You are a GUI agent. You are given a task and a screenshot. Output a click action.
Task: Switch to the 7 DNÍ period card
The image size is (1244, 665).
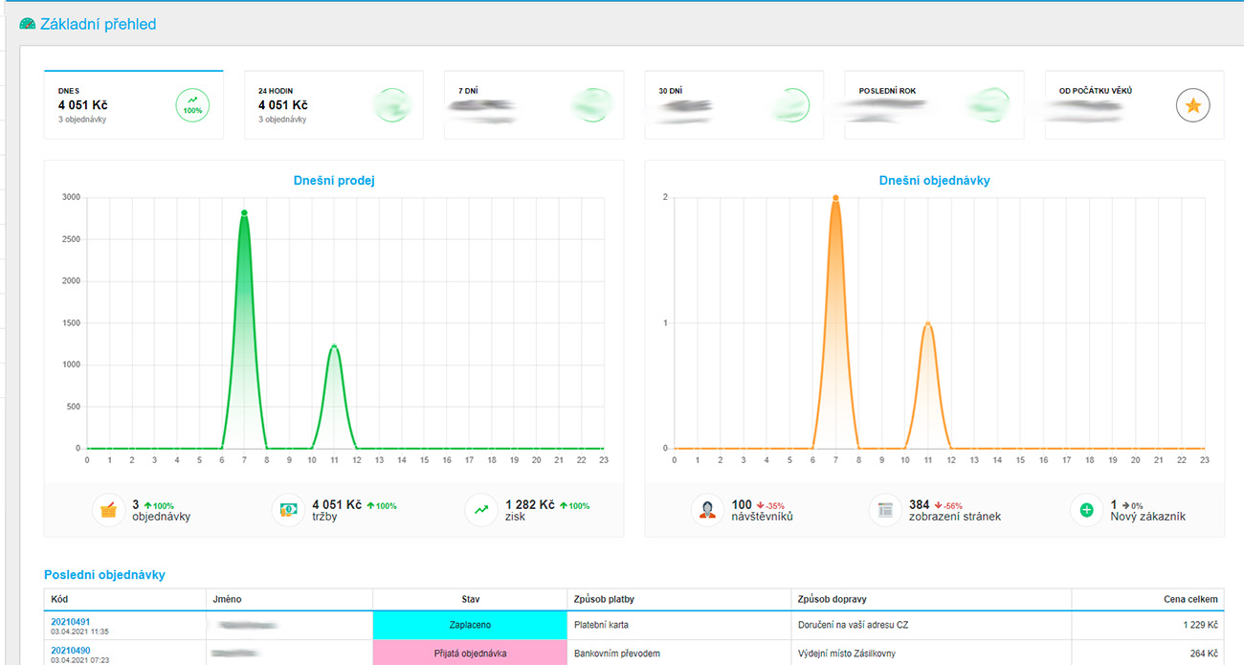(533, 105)
